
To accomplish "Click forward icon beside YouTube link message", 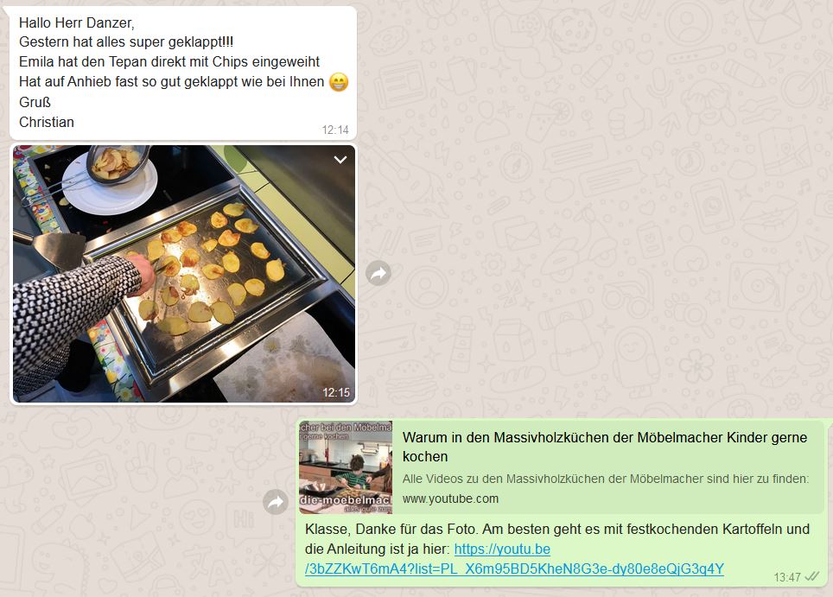I will click(x=276, y=501).
